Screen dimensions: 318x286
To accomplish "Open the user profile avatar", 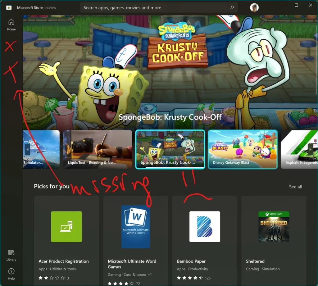I will tap(254, 7).
